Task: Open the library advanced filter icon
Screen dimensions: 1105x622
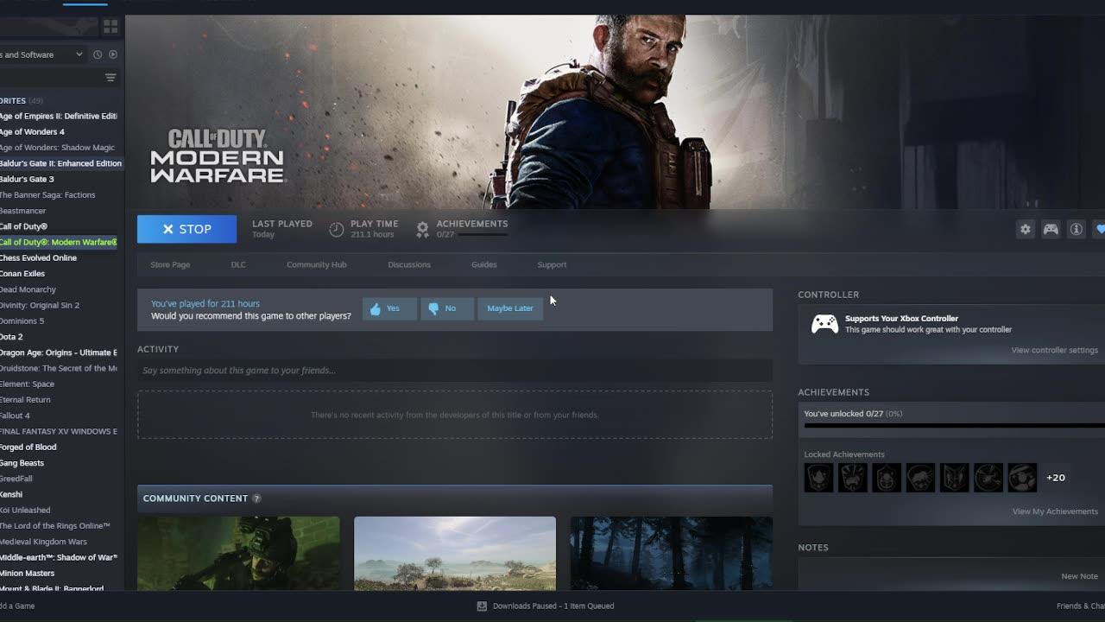Action: 110,78
